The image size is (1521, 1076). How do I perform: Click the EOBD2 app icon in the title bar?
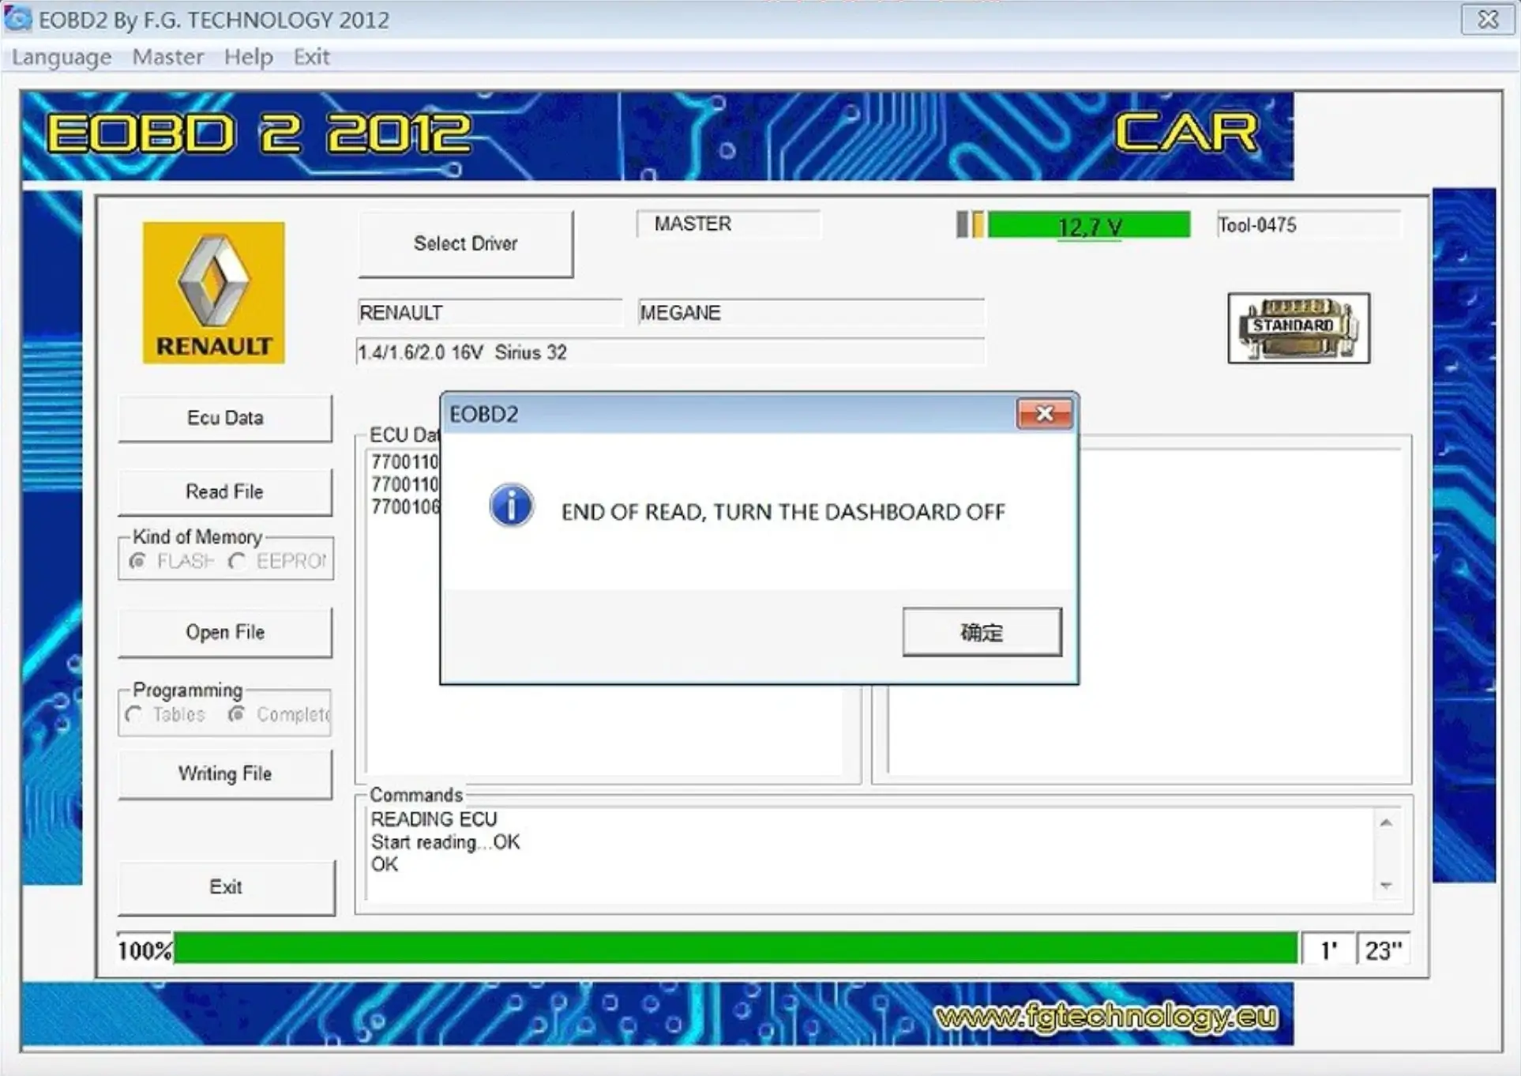(x=17, y=19)
